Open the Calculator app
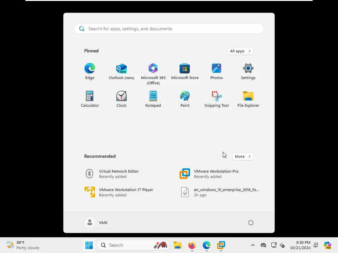338x253 pixels. [x=90, y=99]
